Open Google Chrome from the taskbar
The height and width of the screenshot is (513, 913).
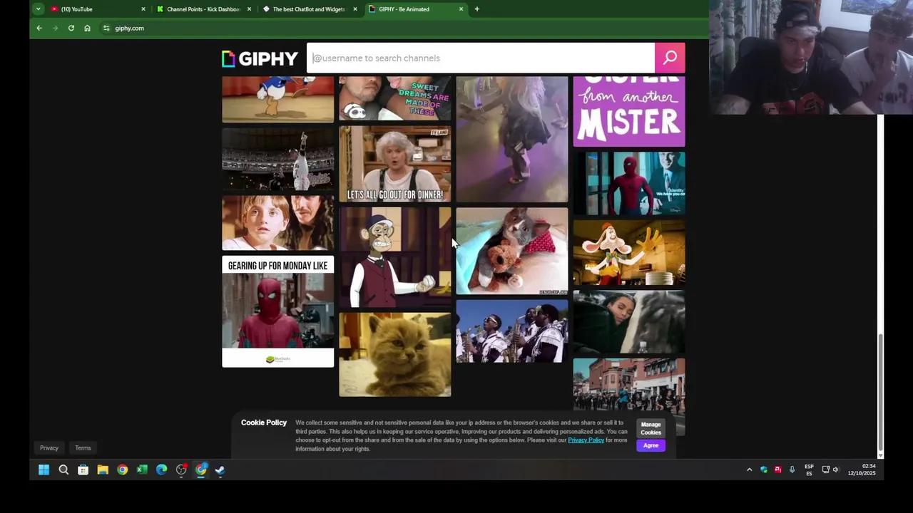pos(123,470)
